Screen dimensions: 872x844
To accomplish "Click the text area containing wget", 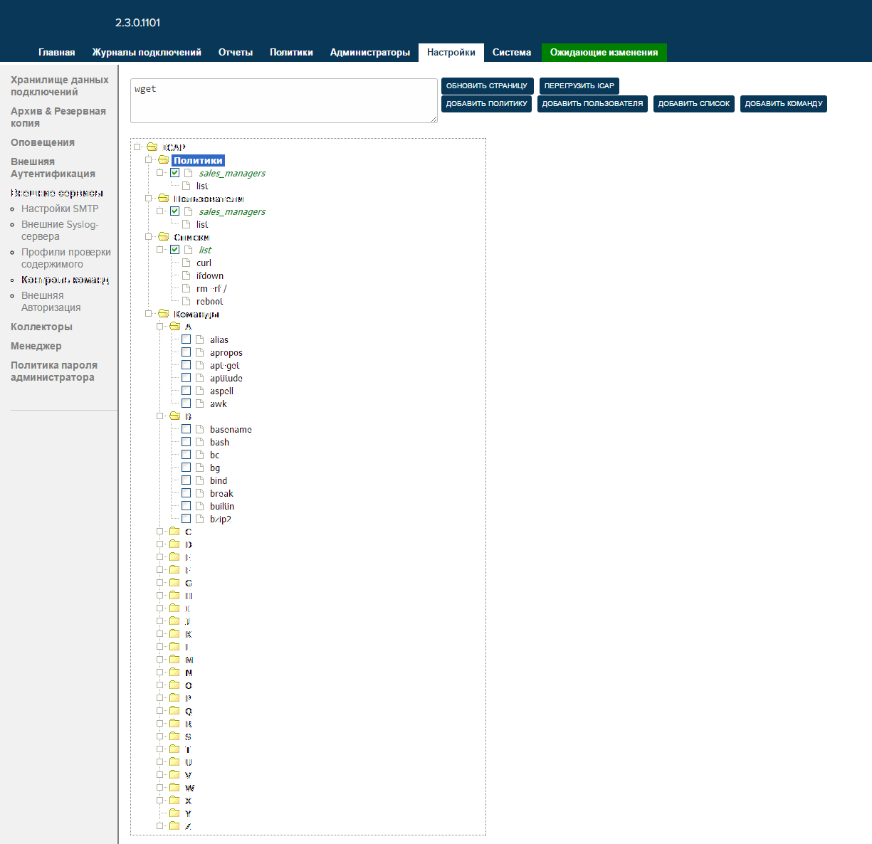I will (283, 100).
